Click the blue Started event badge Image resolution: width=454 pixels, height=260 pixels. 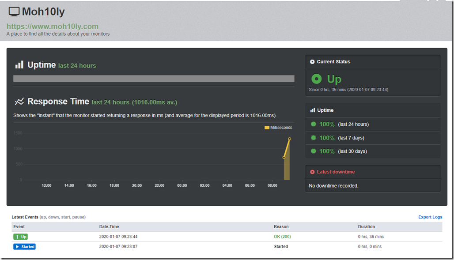coord(24,247)
